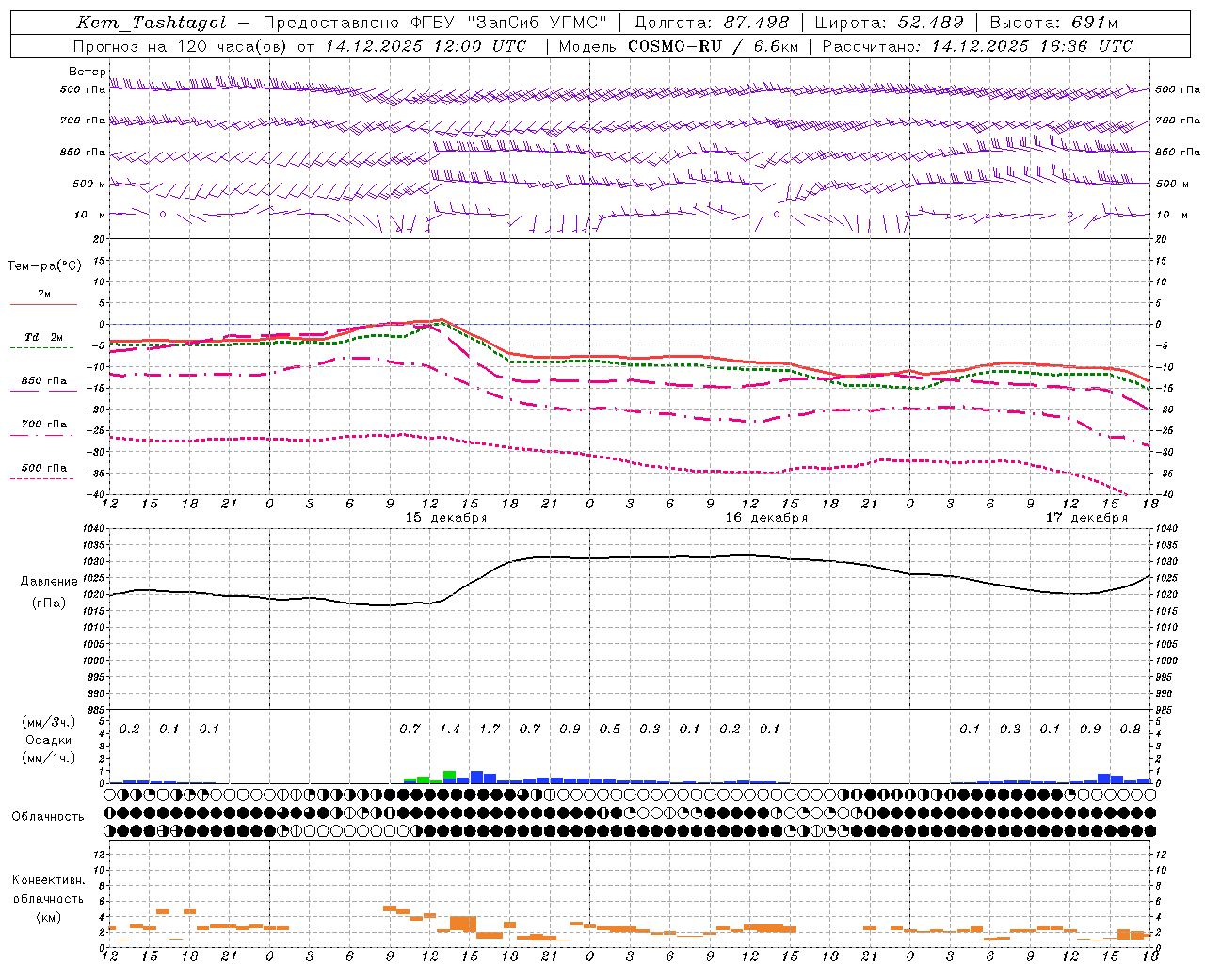Click the Td 2м dew point legend entry
Screen dimensions: 1205x964
pos(43,337)
